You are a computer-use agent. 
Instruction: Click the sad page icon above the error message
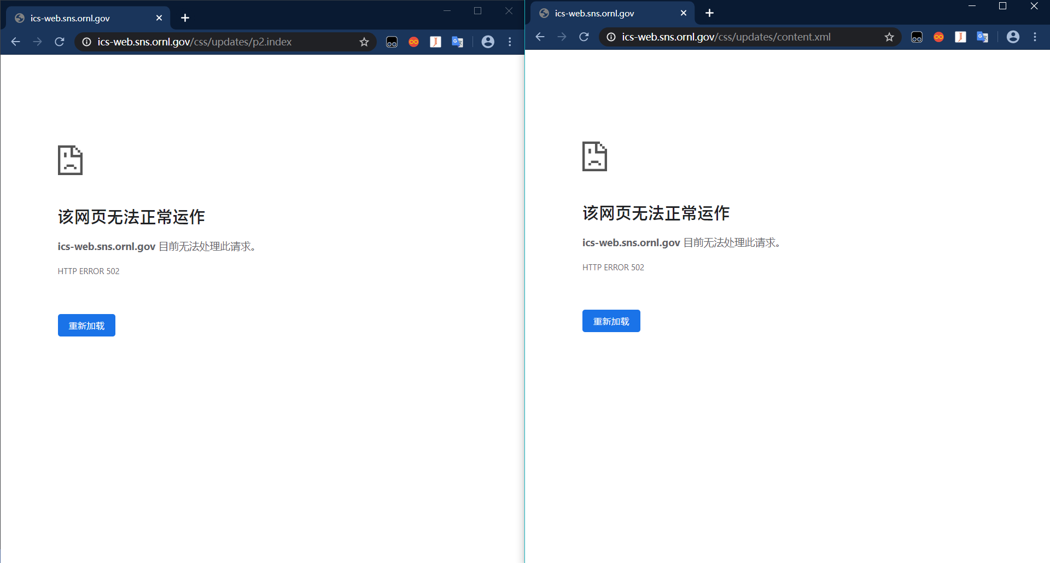tap(69, 160)
